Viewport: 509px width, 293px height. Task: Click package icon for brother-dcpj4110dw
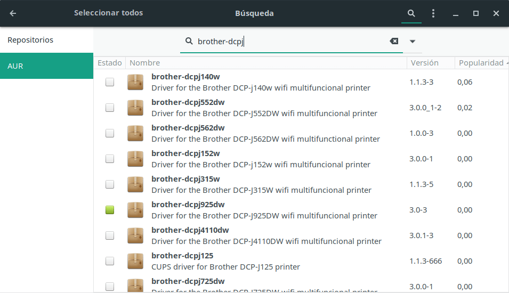coord(135,235)
